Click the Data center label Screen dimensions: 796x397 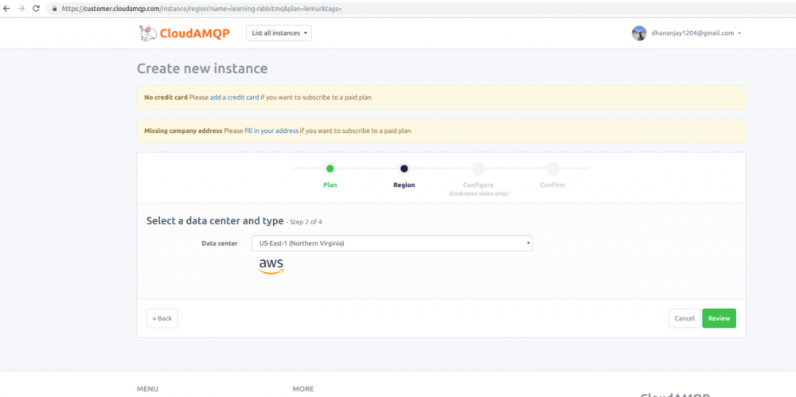point(220,243)
